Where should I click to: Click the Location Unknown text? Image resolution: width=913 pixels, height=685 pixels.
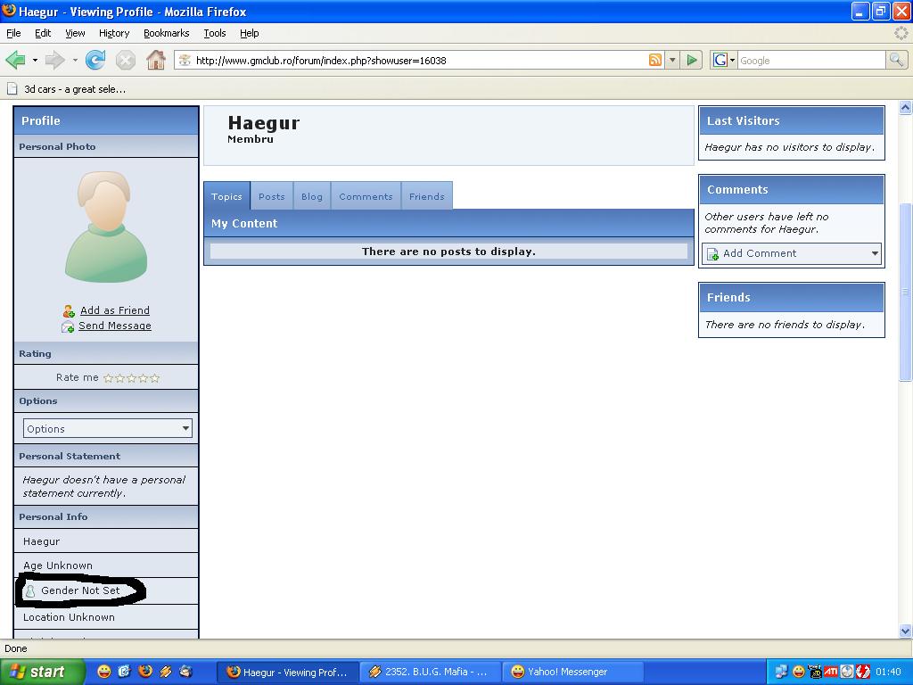tap(69, 617)
